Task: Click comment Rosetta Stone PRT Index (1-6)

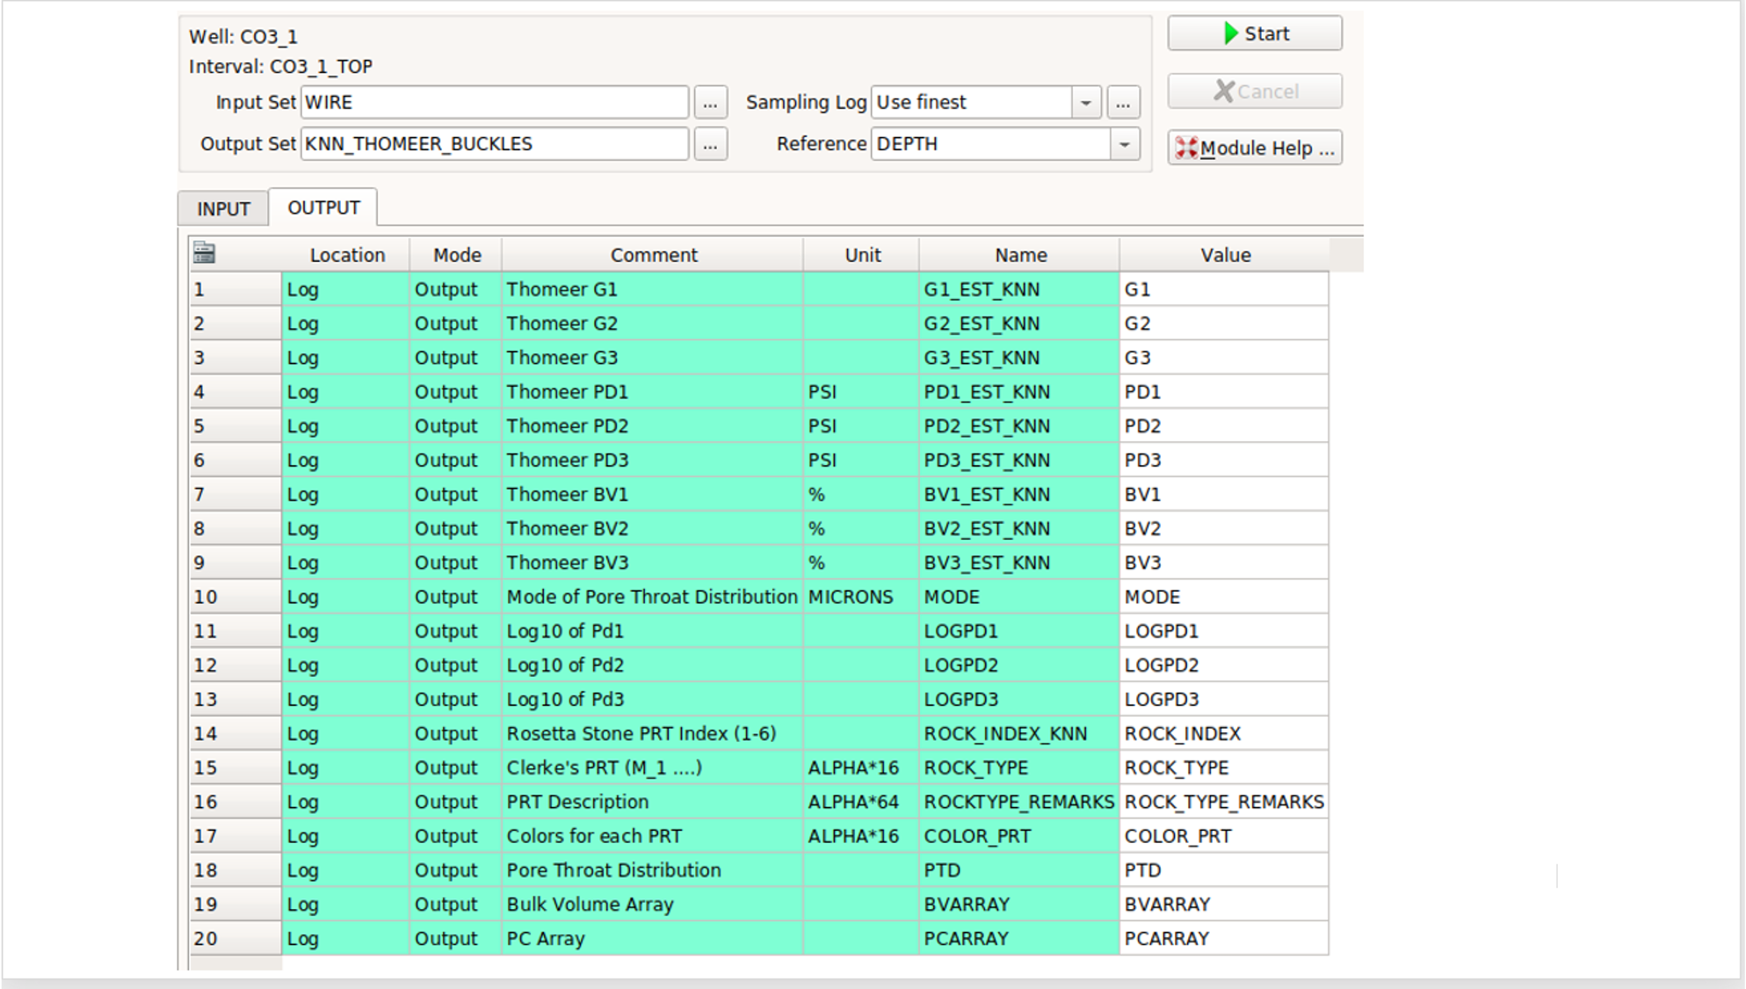Action: pos(652,734)
